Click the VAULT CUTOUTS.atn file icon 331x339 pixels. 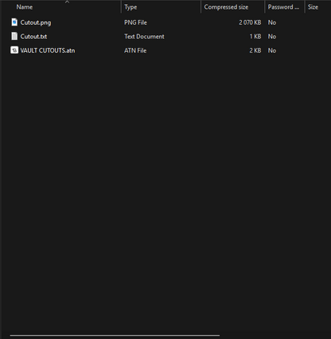[x=14, y=50]
